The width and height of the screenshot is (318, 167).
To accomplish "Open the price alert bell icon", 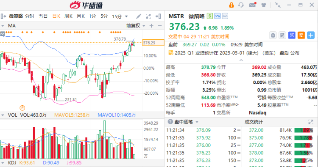I will (273, 36).
